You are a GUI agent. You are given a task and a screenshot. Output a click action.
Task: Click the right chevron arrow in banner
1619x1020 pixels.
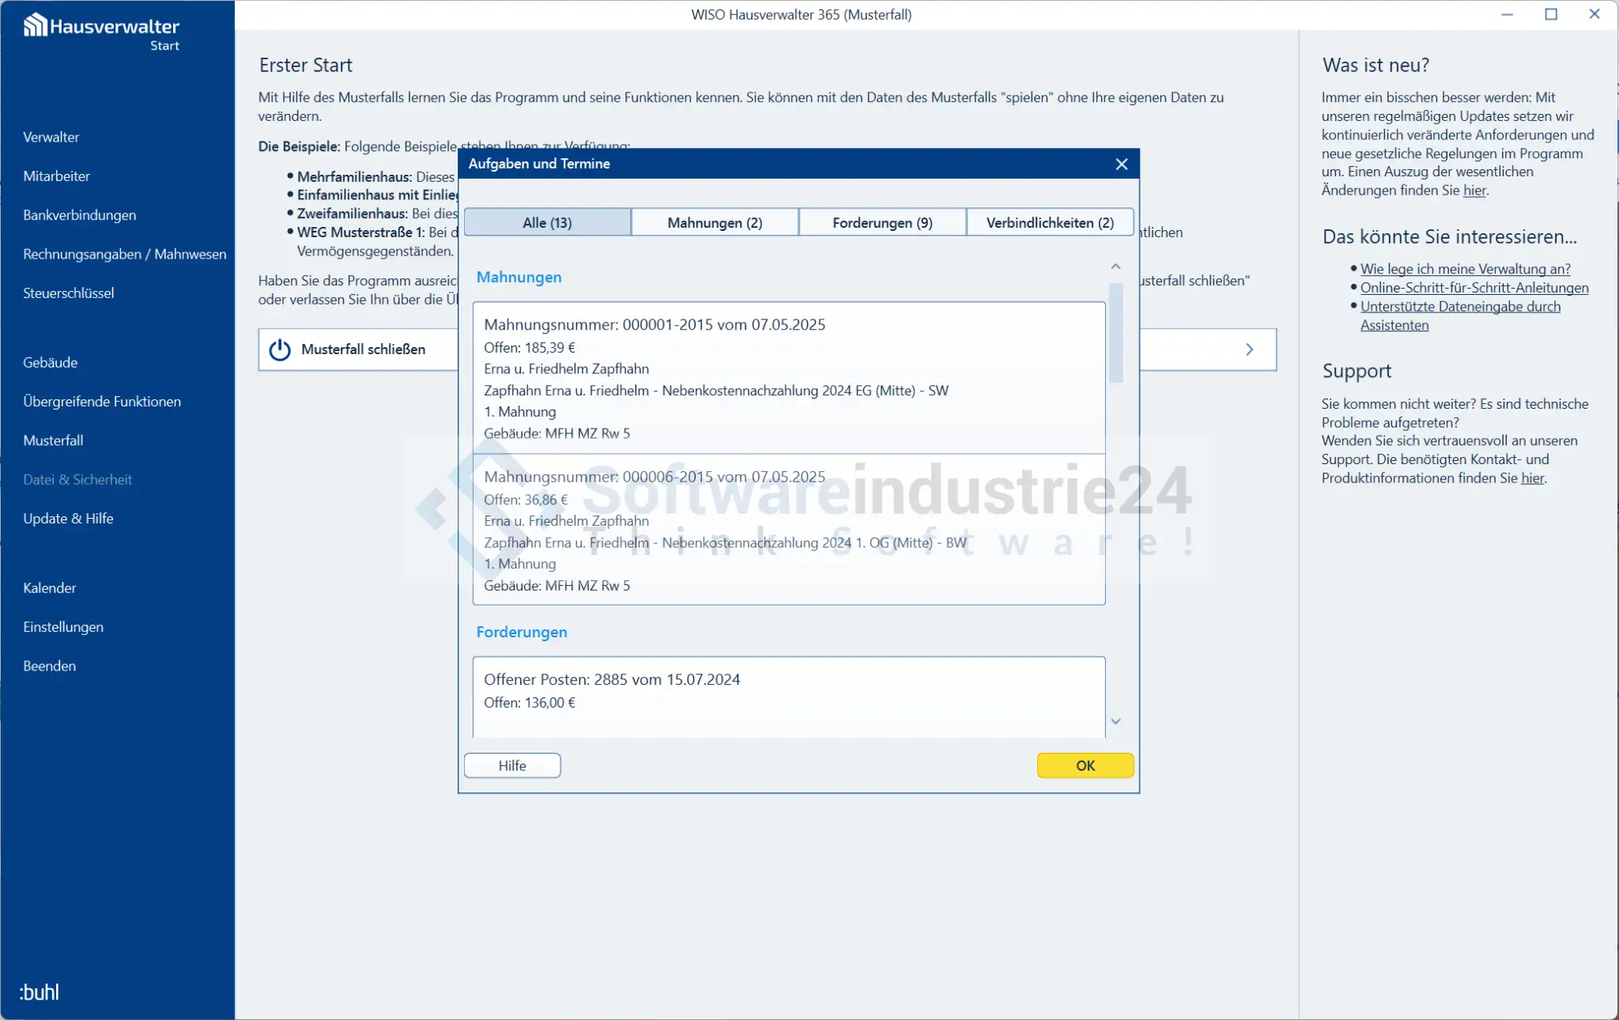[x=1249, y=349]
